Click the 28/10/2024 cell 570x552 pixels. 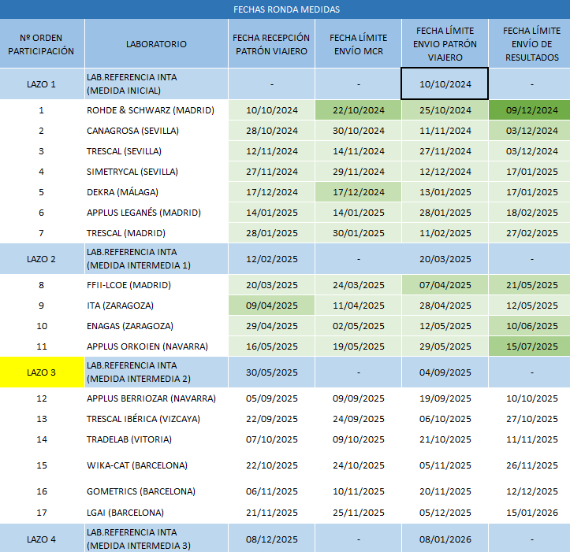(271, 131)
